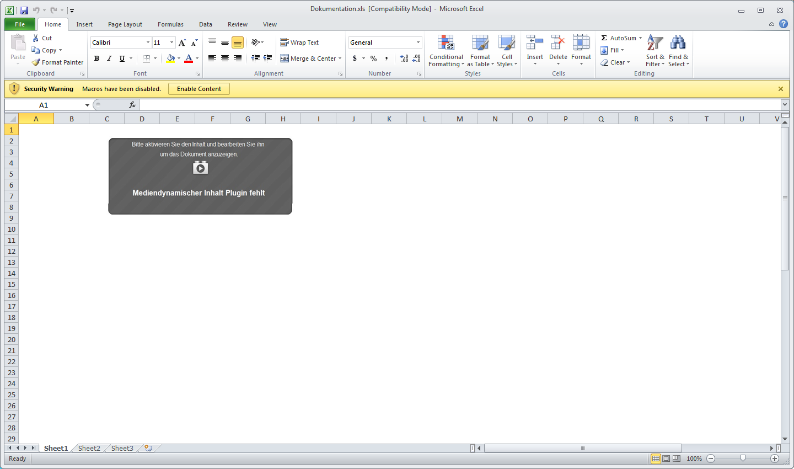Toggle Italic formatting
The width and height of the screenshot is (794, 469).
tap(109, 58)
